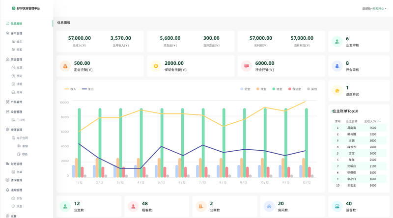
Task: Click the 财务管理 sidebar icon
Action: point(7,163)
